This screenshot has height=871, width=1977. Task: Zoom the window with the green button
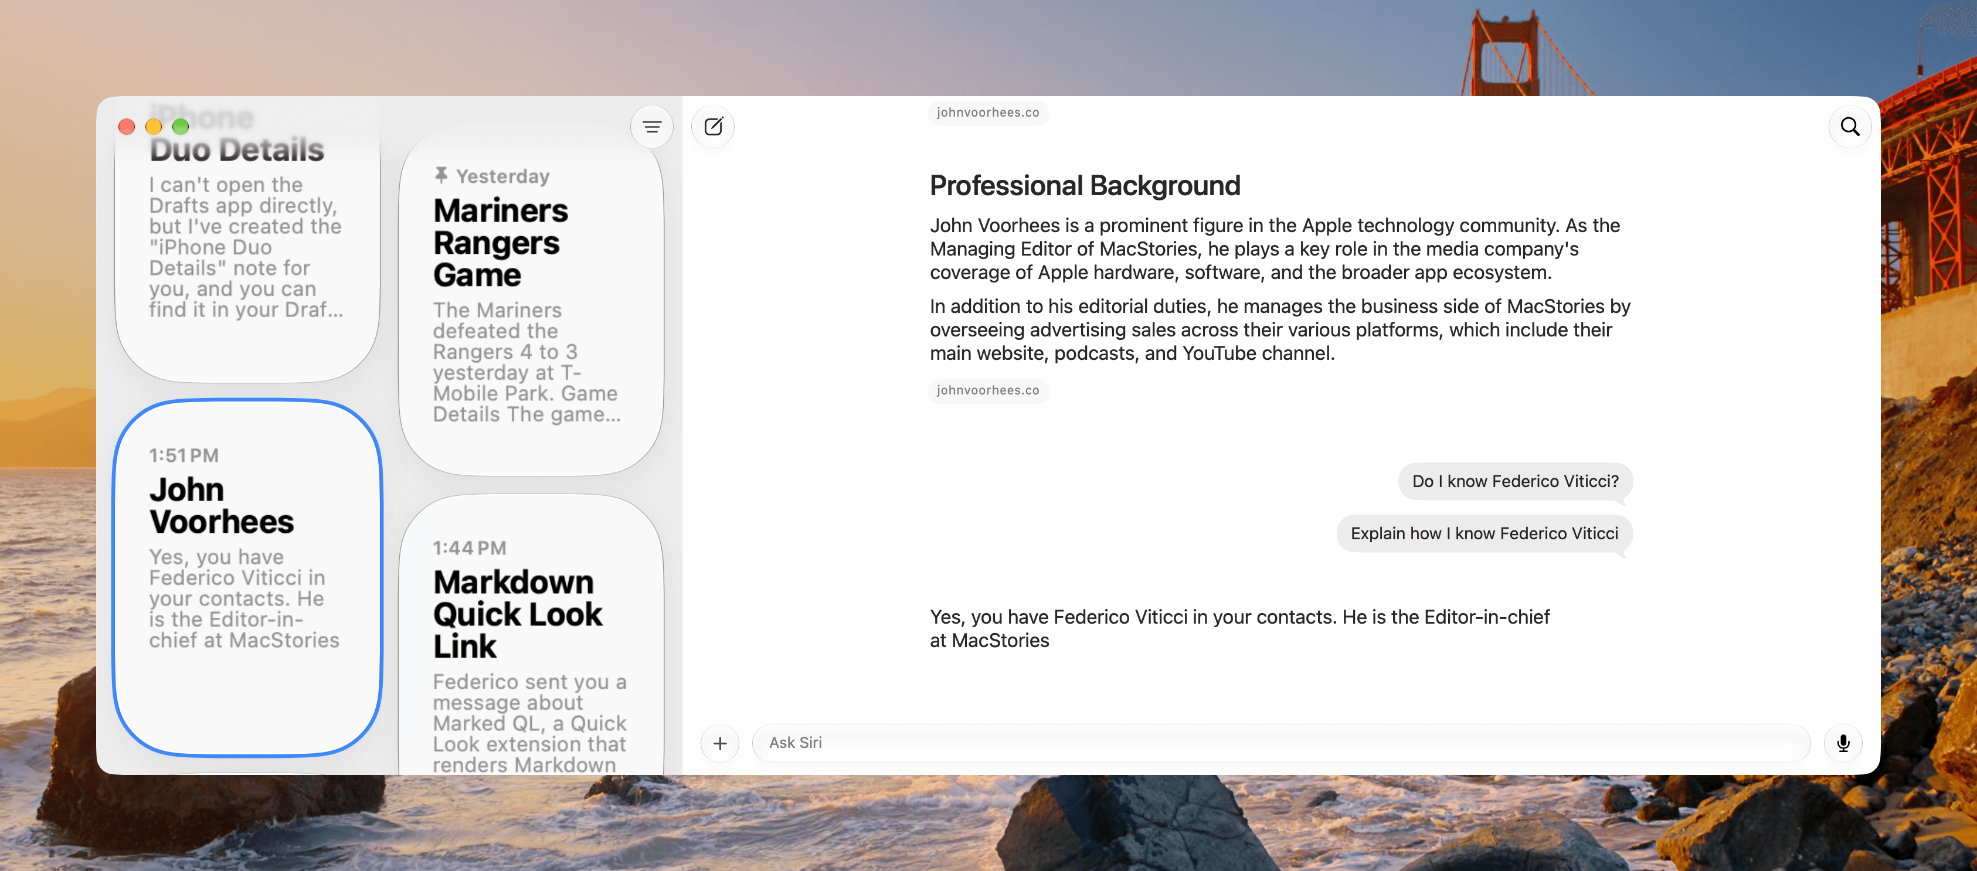[181, 127]
